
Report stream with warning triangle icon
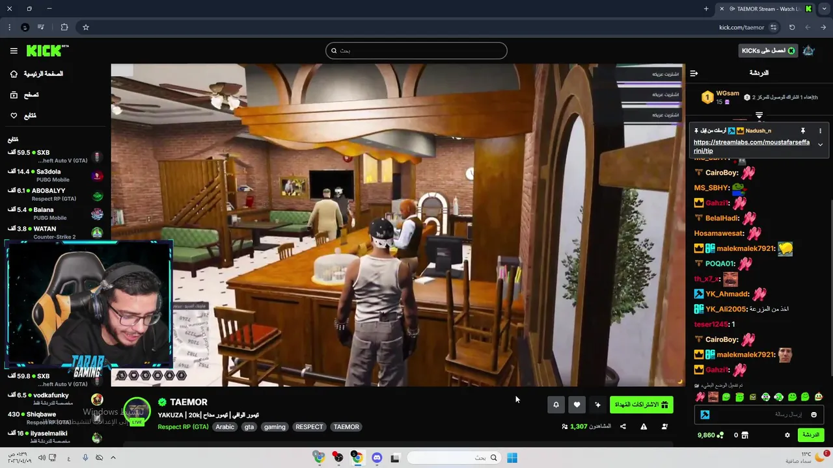click(644, 426)
